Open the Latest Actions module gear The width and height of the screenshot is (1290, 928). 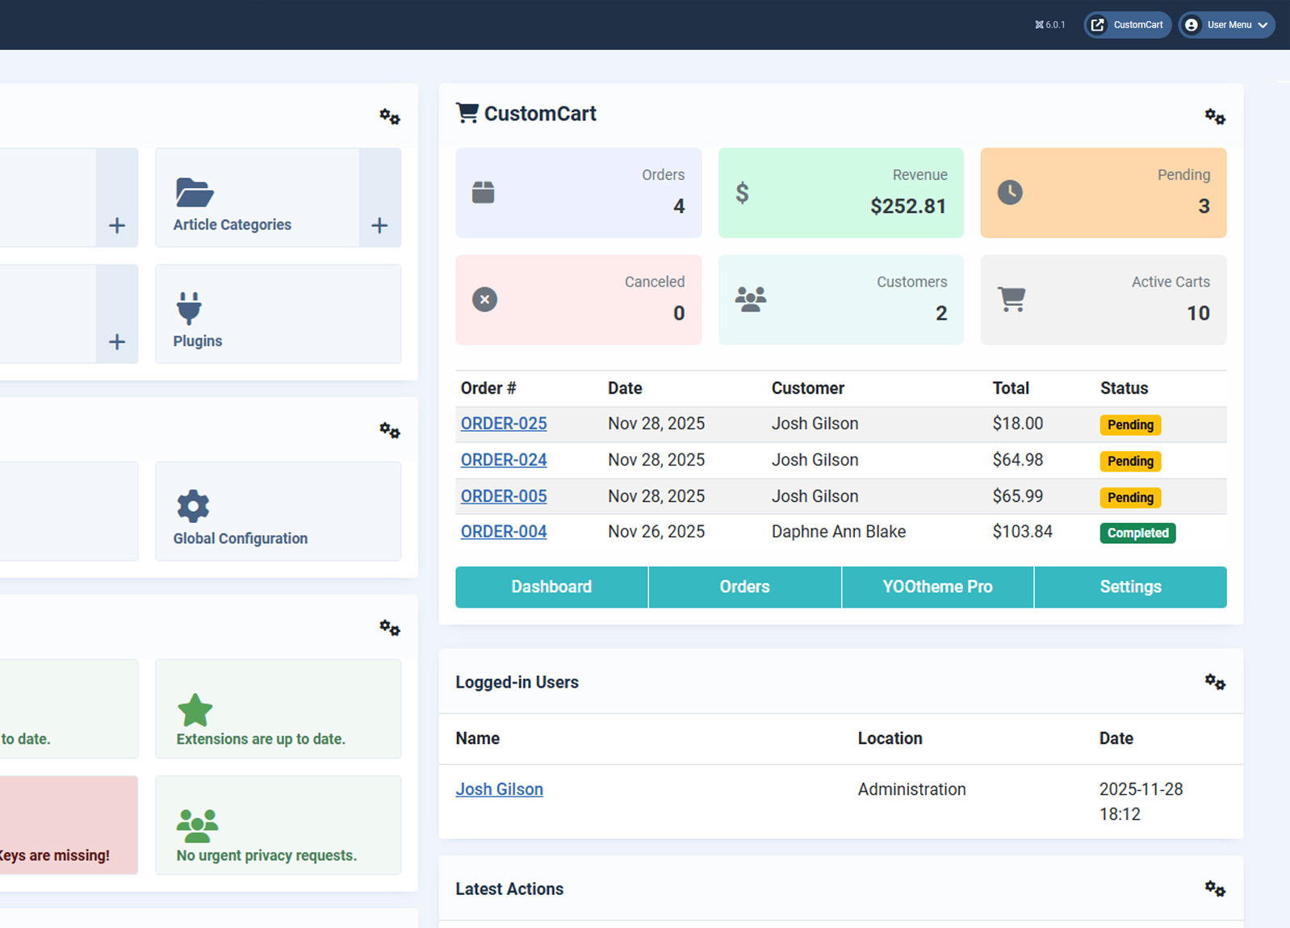pos(1214,889)
